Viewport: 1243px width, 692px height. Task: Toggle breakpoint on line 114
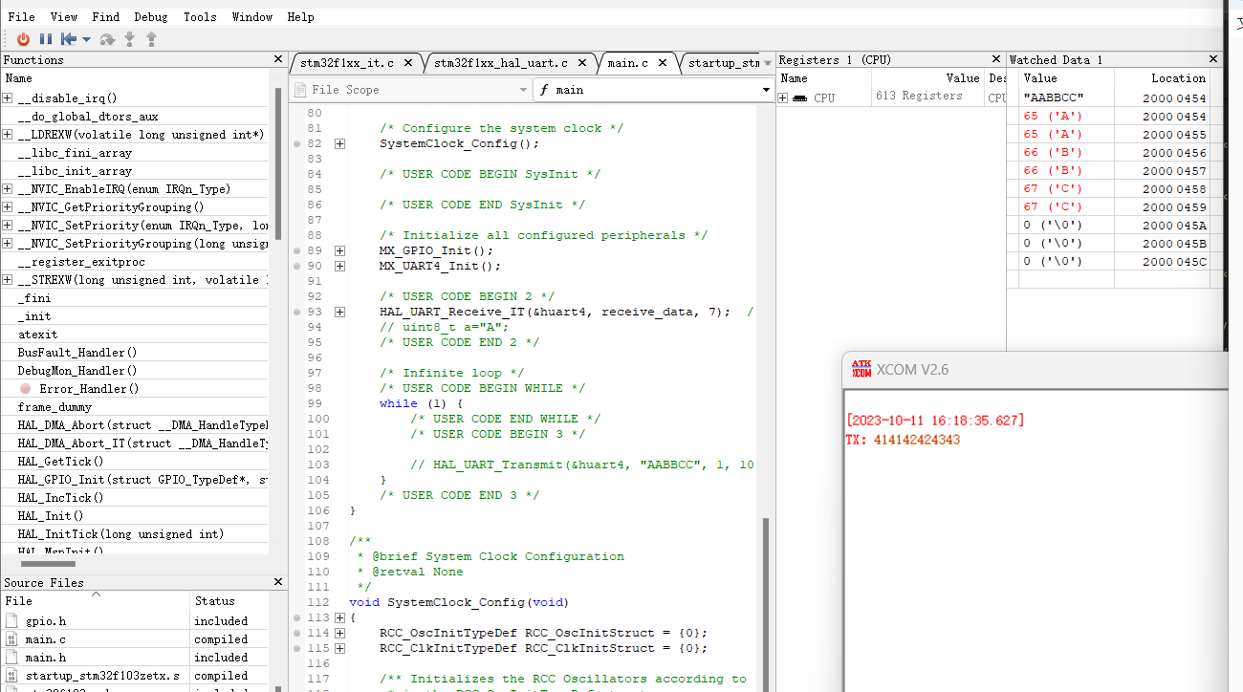tap(297, 633)
